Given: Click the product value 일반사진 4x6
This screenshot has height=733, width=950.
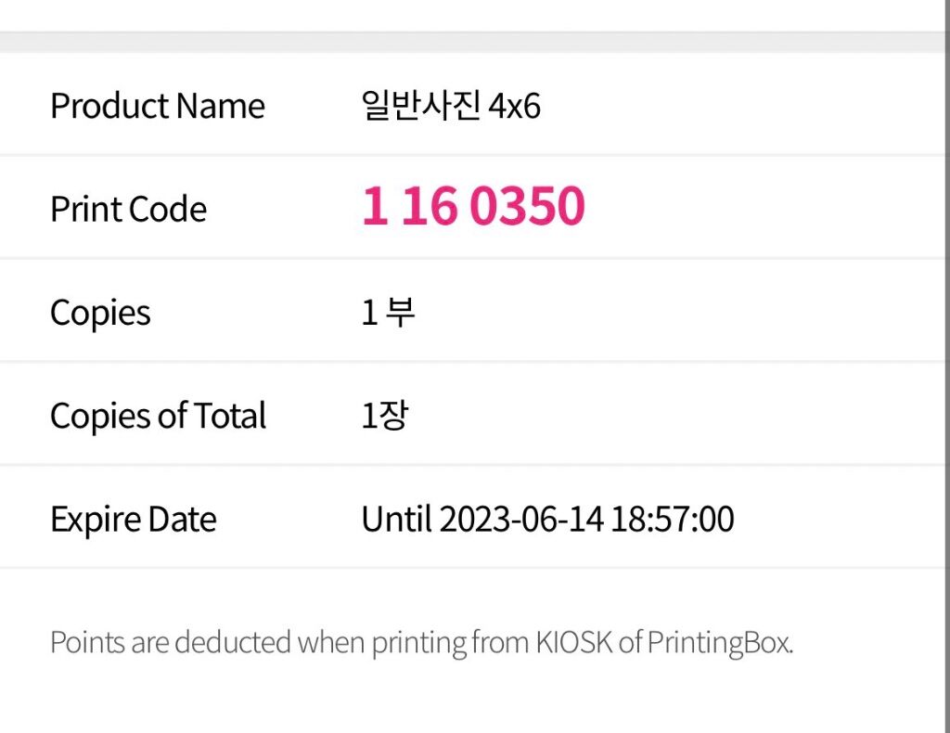Looking at the screenshot, I should pyautogui.click(x=451, y=106).
